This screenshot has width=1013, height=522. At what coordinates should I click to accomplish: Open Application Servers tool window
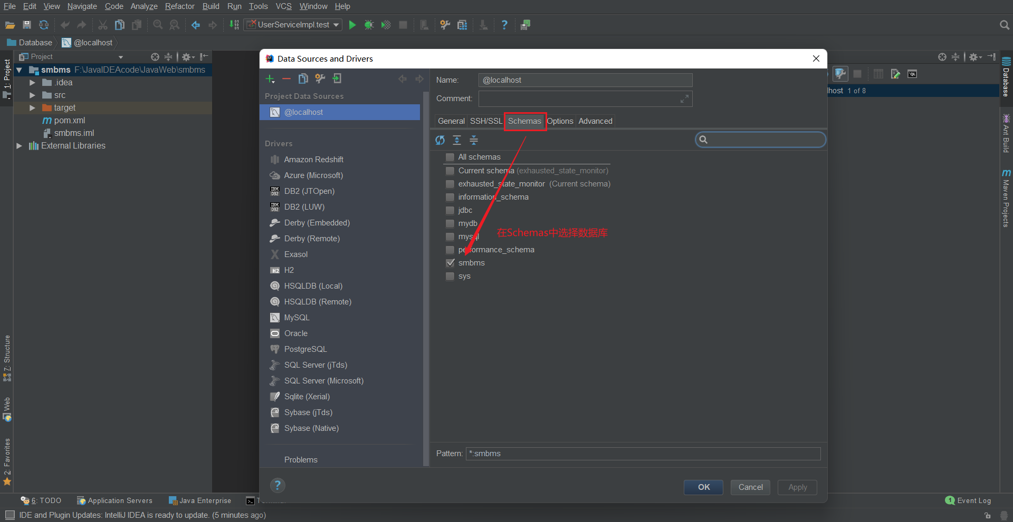(114, 500)
